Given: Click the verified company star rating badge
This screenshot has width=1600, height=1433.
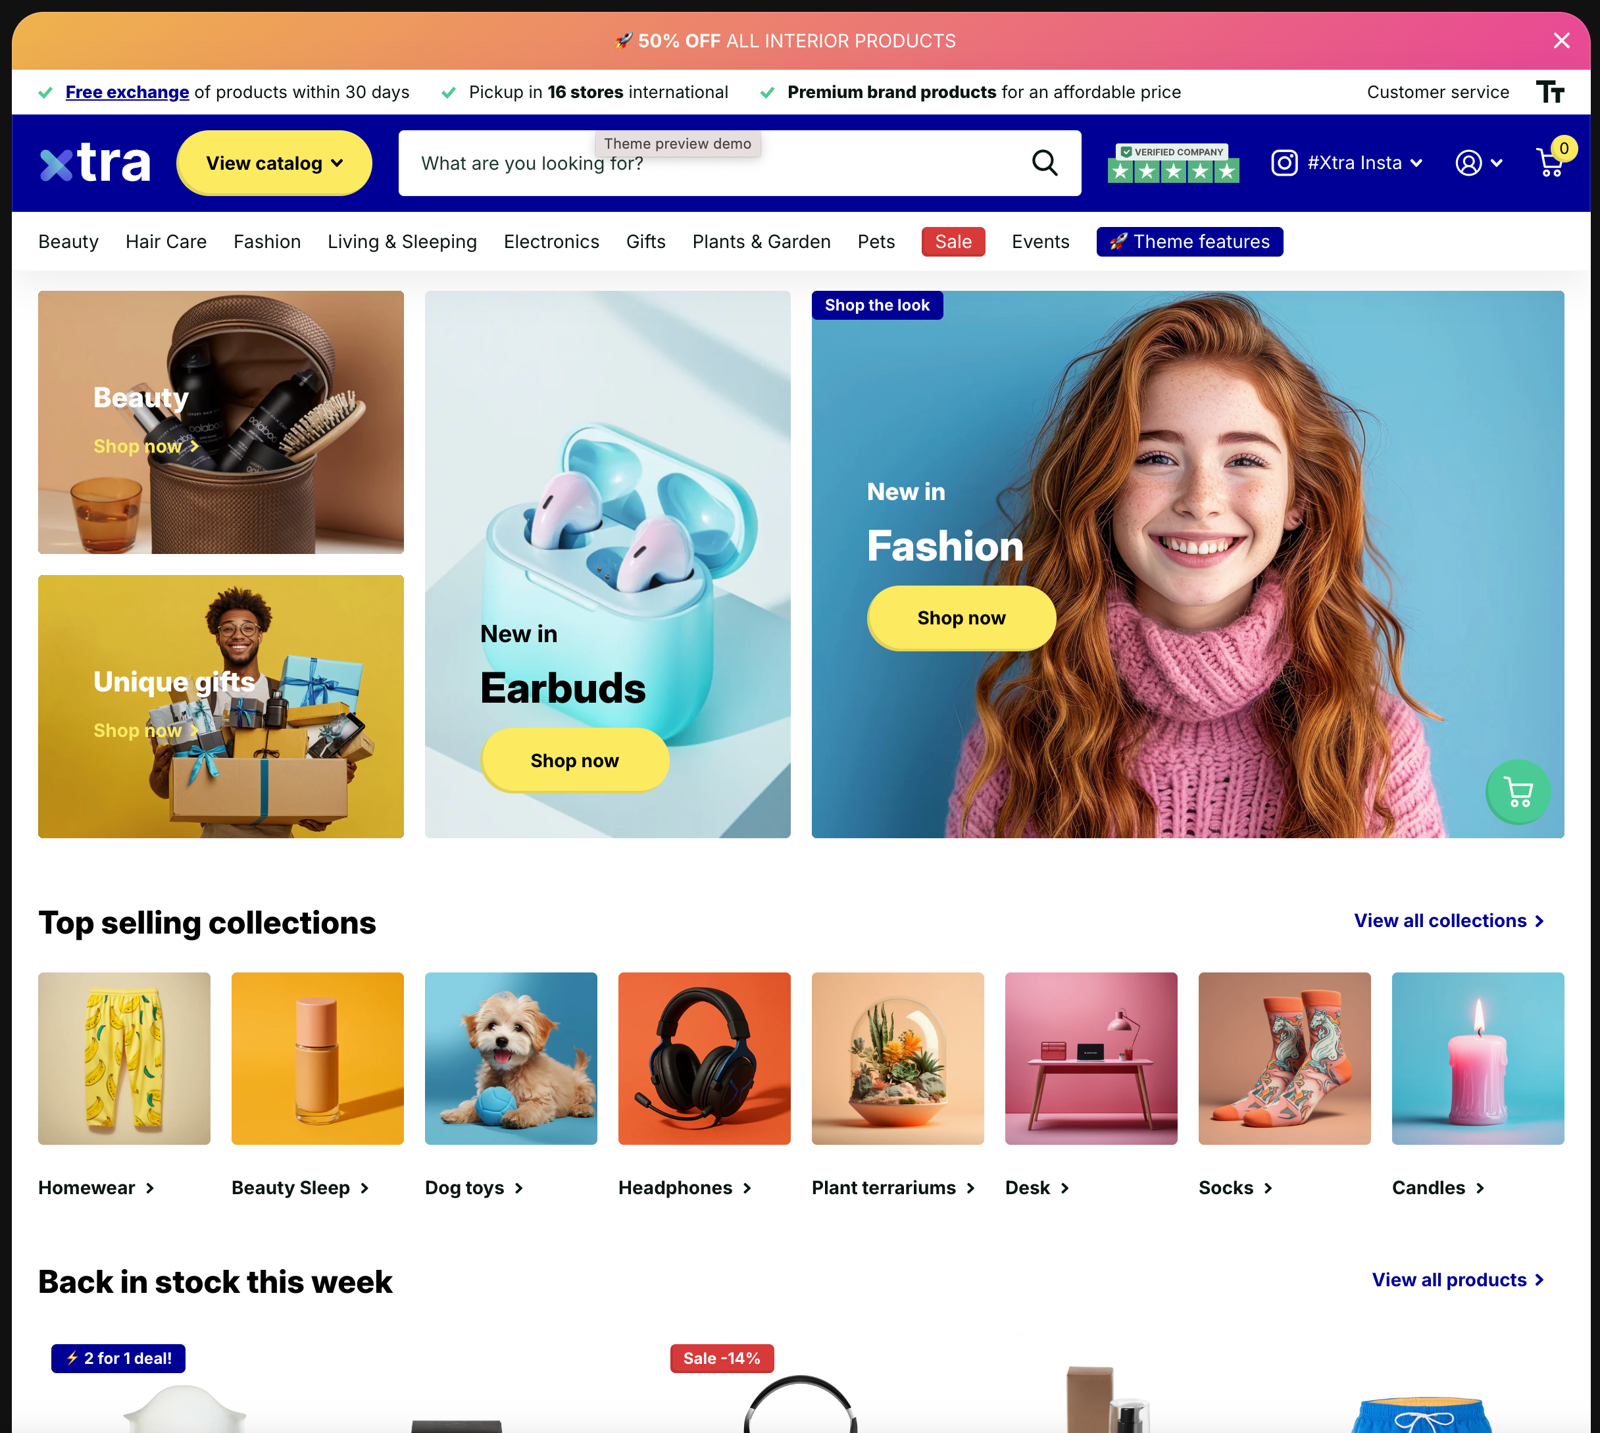Looking at the screenshot, I should click(1173, 163).
